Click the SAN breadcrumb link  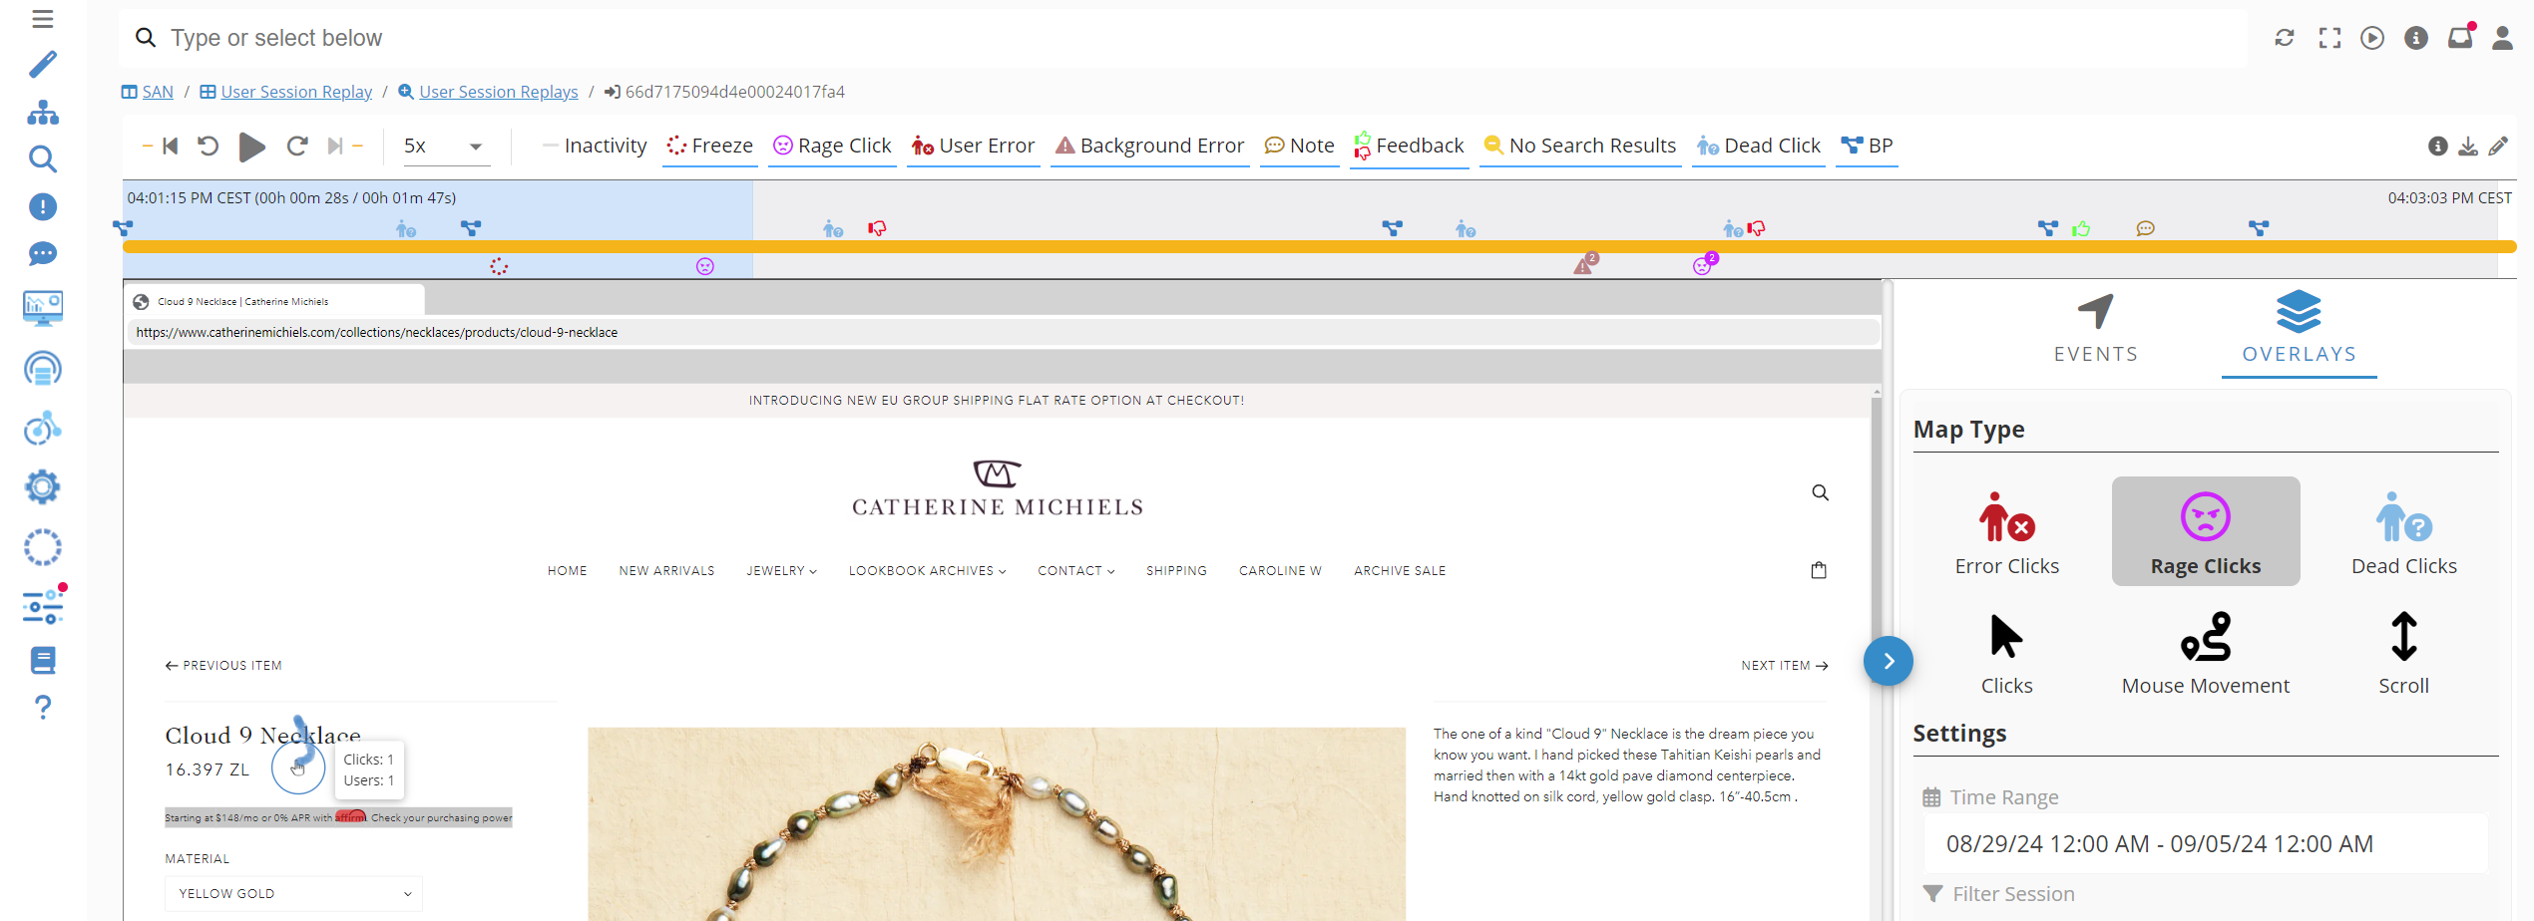pyautogui.click(x=158, y=92)
